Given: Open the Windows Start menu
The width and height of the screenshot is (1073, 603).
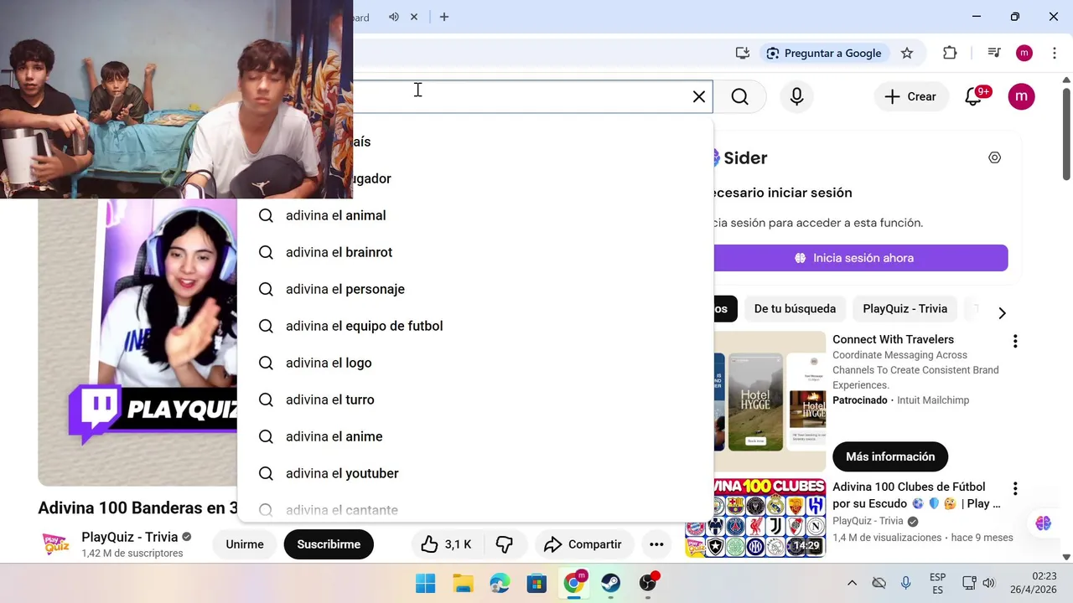Looking at the screenshot, I should tap(426, 583).
